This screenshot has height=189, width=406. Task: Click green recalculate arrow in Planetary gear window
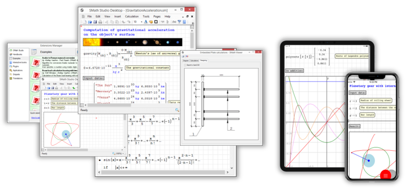coord(74,88)
